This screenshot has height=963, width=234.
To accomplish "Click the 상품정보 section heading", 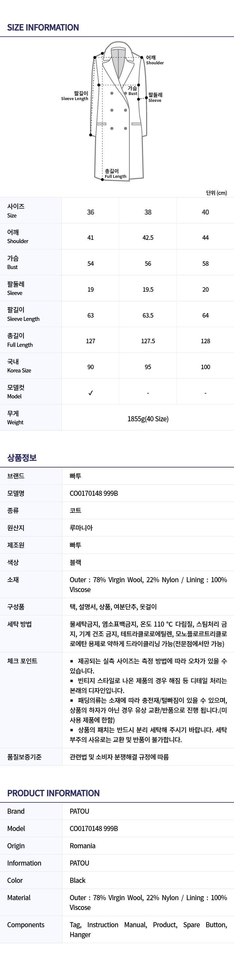I will [22, 458].
